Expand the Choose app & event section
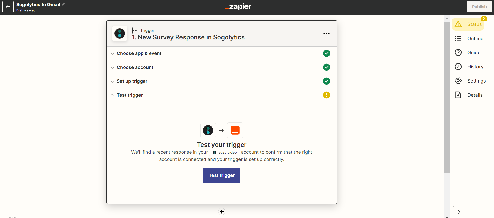Image resolution: width=494 pixels, height=218 pixels. pos(139,53)
